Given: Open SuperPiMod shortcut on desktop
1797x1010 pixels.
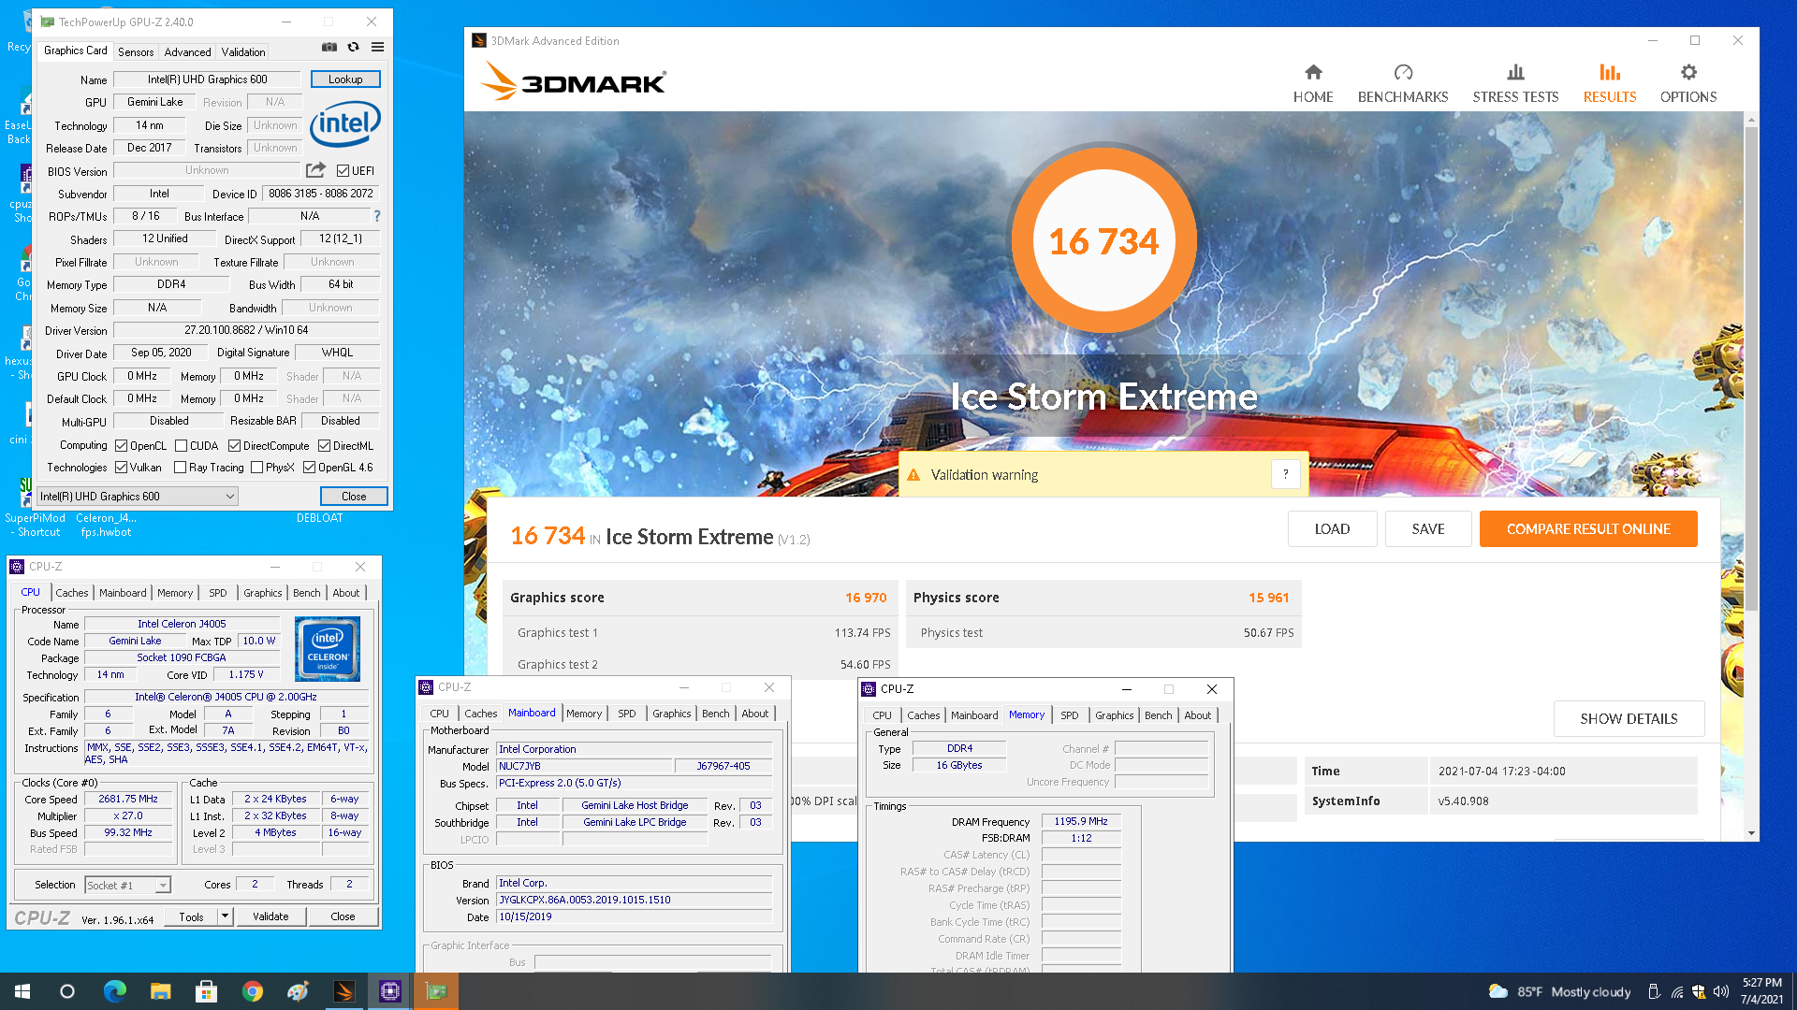Looking at the screenshot, I should [36, 505].
